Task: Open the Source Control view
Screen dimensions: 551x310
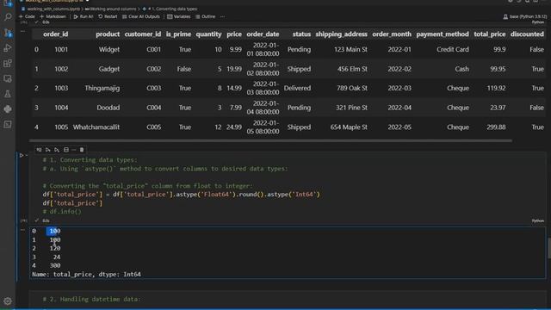Action: [8, 33]
